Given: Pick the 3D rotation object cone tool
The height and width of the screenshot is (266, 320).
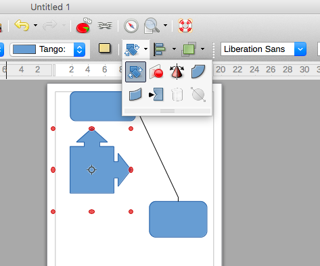Looking at the screenshot, I should 177,72.
